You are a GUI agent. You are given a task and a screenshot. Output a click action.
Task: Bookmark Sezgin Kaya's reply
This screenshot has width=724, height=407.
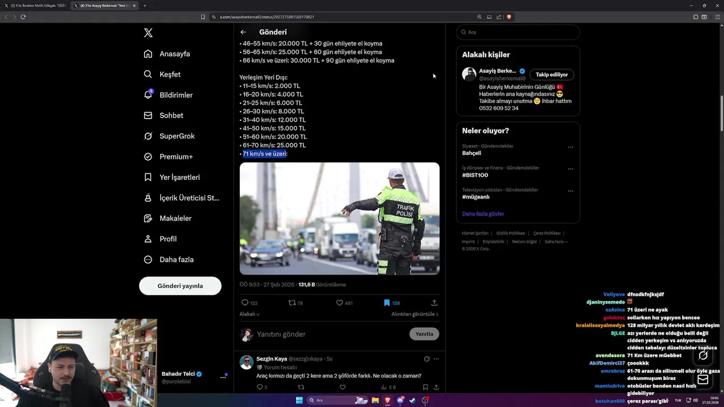point(425,387)
